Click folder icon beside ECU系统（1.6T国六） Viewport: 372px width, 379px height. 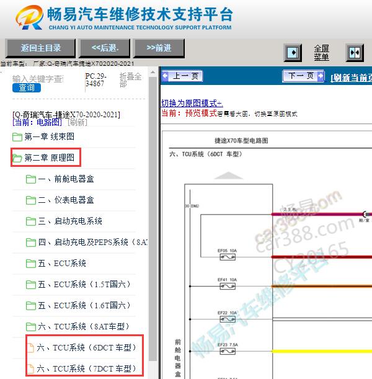pos(31,306)
